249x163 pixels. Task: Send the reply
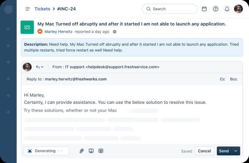(x=224, y=151)
